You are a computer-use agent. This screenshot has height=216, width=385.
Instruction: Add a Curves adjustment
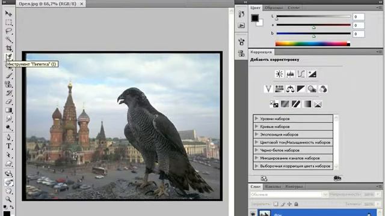point(301,74)
